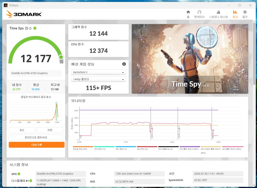Click the scrollbar up arrow
Screen dimensions: 257x188
[x=254, y=21]
